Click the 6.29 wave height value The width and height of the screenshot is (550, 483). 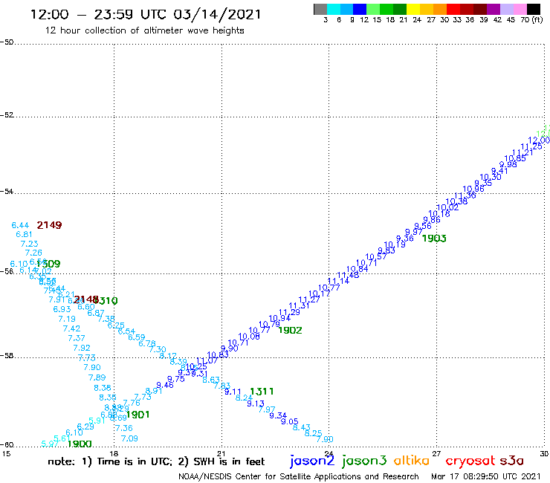[x=85, y=427]
